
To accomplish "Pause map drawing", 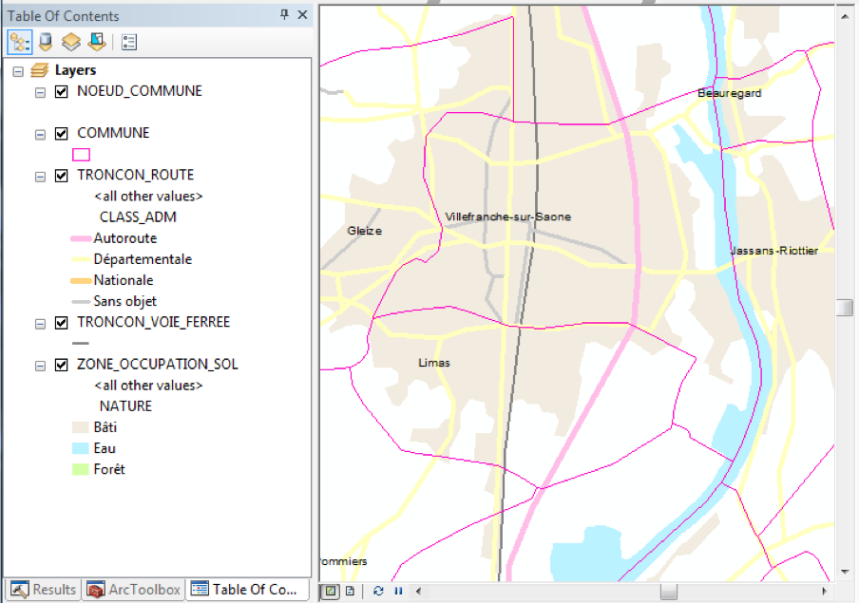I will point(398,591).
